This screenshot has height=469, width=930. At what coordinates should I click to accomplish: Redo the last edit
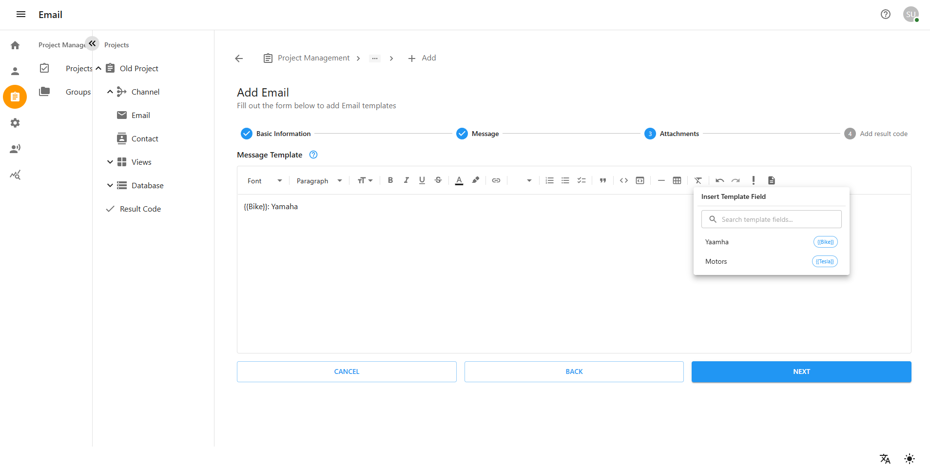coord(736,180)
